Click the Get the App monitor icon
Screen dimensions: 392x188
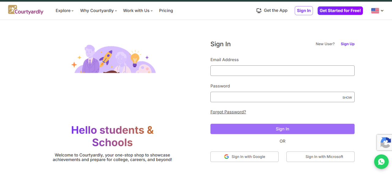(259, 10)
